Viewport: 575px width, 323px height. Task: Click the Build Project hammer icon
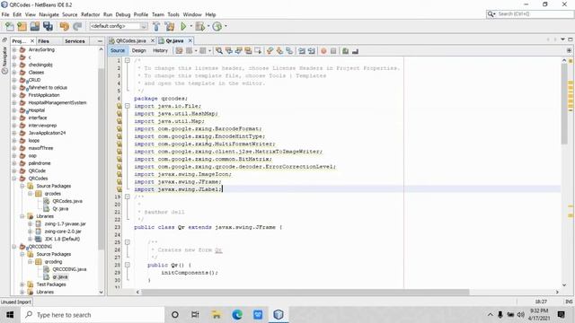tap(156, 26)
